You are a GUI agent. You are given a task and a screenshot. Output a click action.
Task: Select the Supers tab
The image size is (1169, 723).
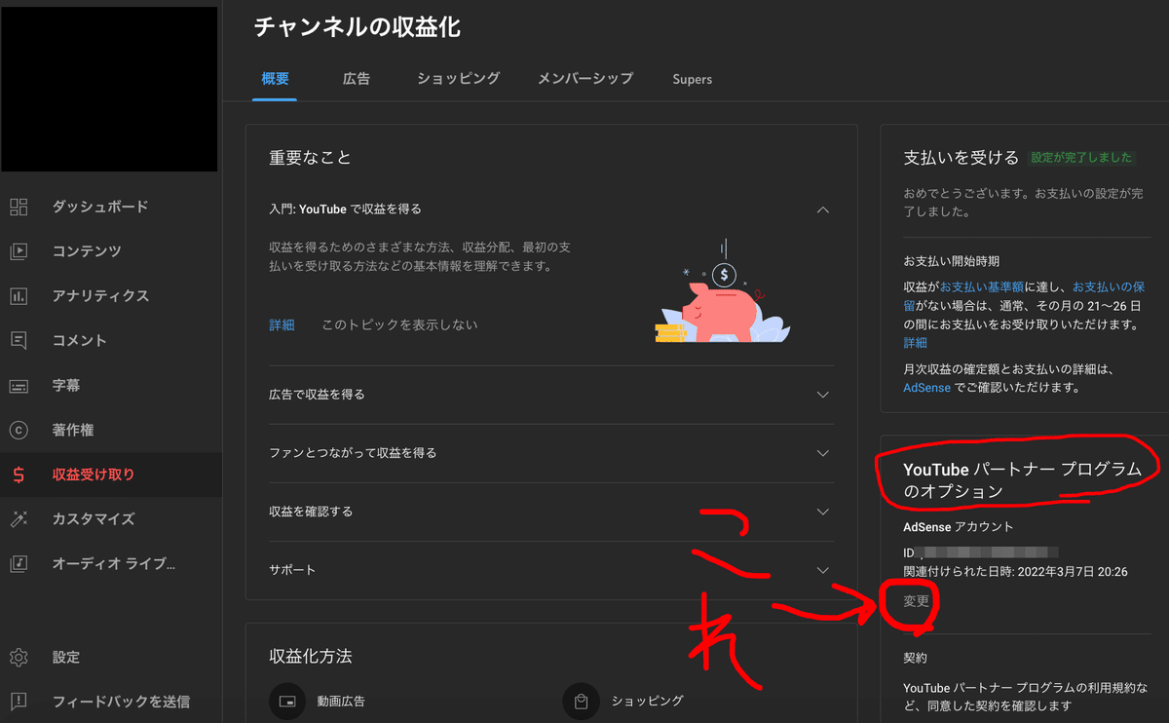[x=692, y=79]
